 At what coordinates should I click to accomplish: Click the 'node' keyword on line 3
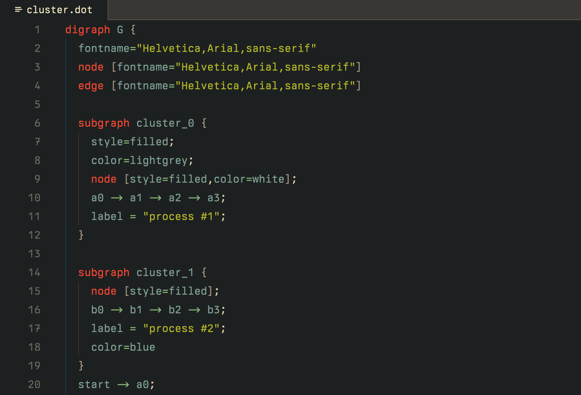(91, 67)
